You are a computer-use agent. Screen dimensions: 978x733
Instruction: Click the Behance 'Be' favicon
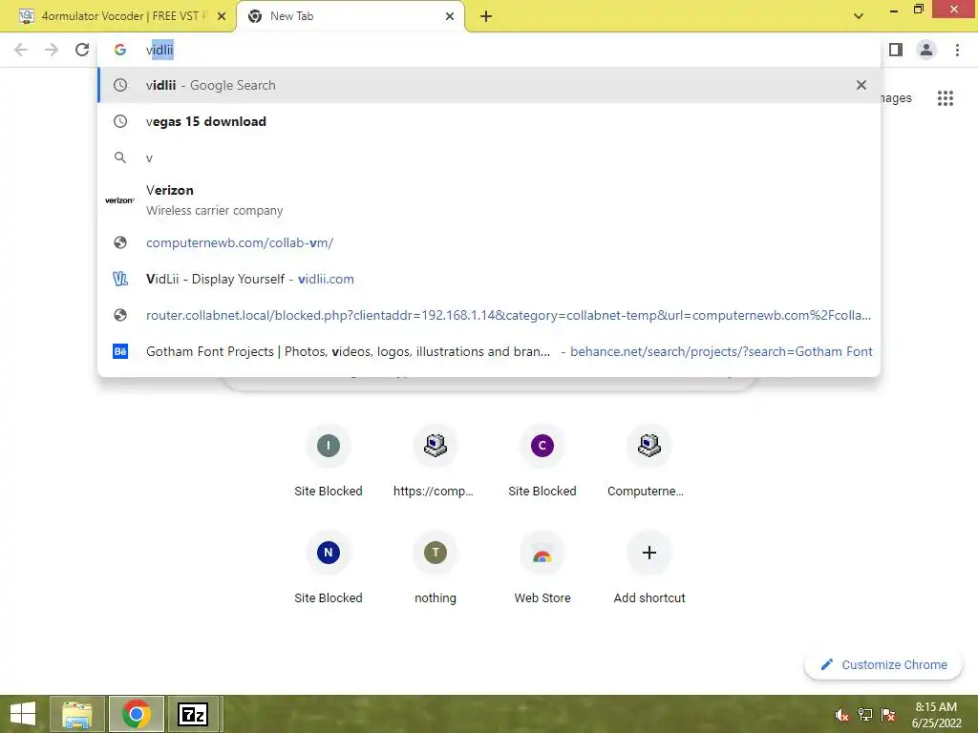pyautogui.click(x=119, y=351)
